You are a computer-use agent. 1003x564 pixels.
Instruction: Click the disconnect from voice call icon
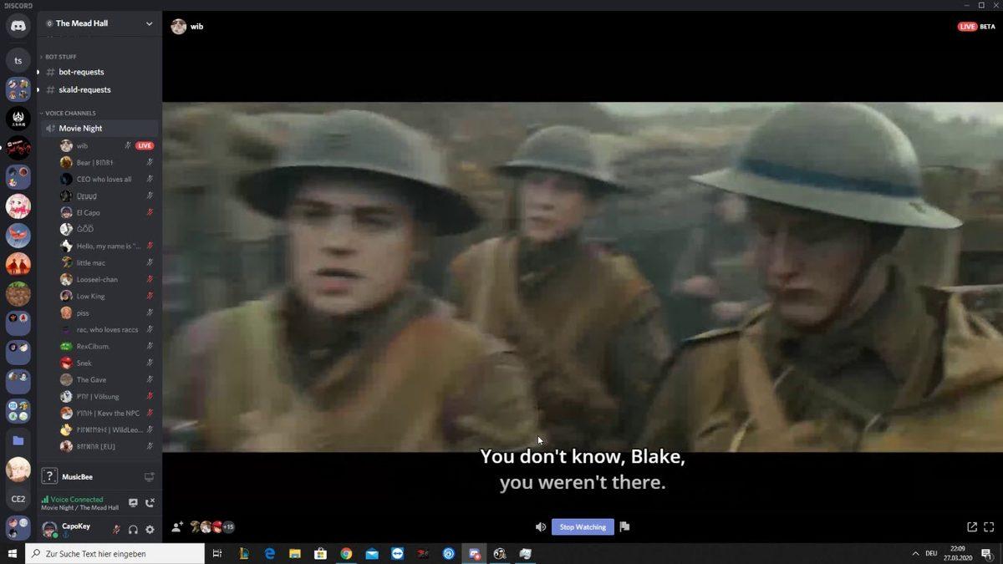pos(150,503)
